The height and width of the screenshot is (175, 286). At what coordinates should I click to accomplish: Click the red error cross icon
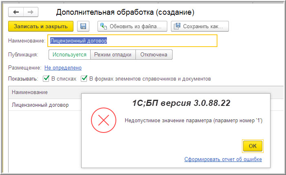click(104, 120)
